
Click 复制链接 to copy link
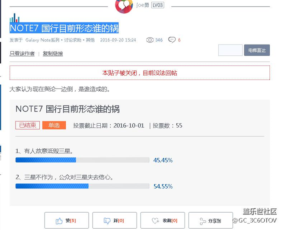(53, 54)
